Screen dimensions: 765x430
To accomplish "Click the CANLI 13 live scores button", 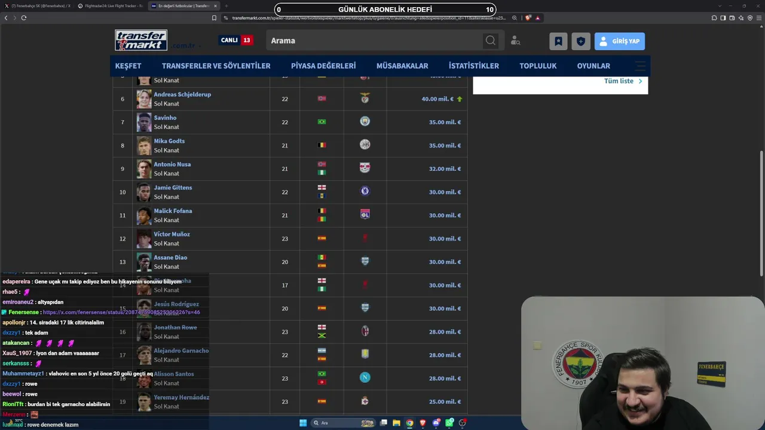I will (236, 40).
